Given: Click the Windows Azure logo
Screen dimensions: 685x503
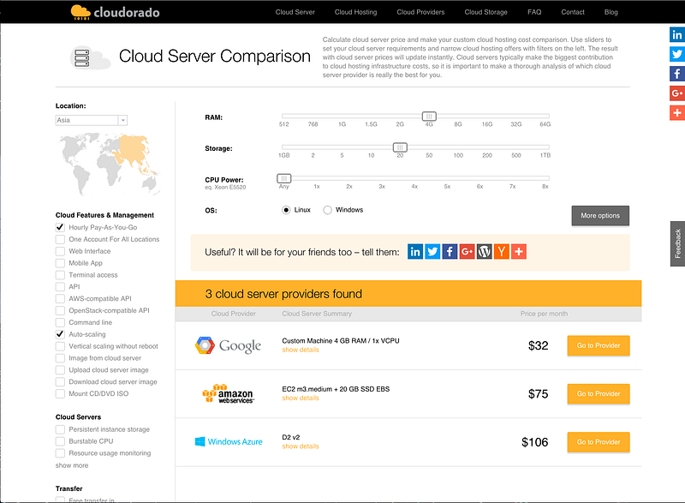Looking at the screenshot, I should pyautogui.click(x=229, y=442).
